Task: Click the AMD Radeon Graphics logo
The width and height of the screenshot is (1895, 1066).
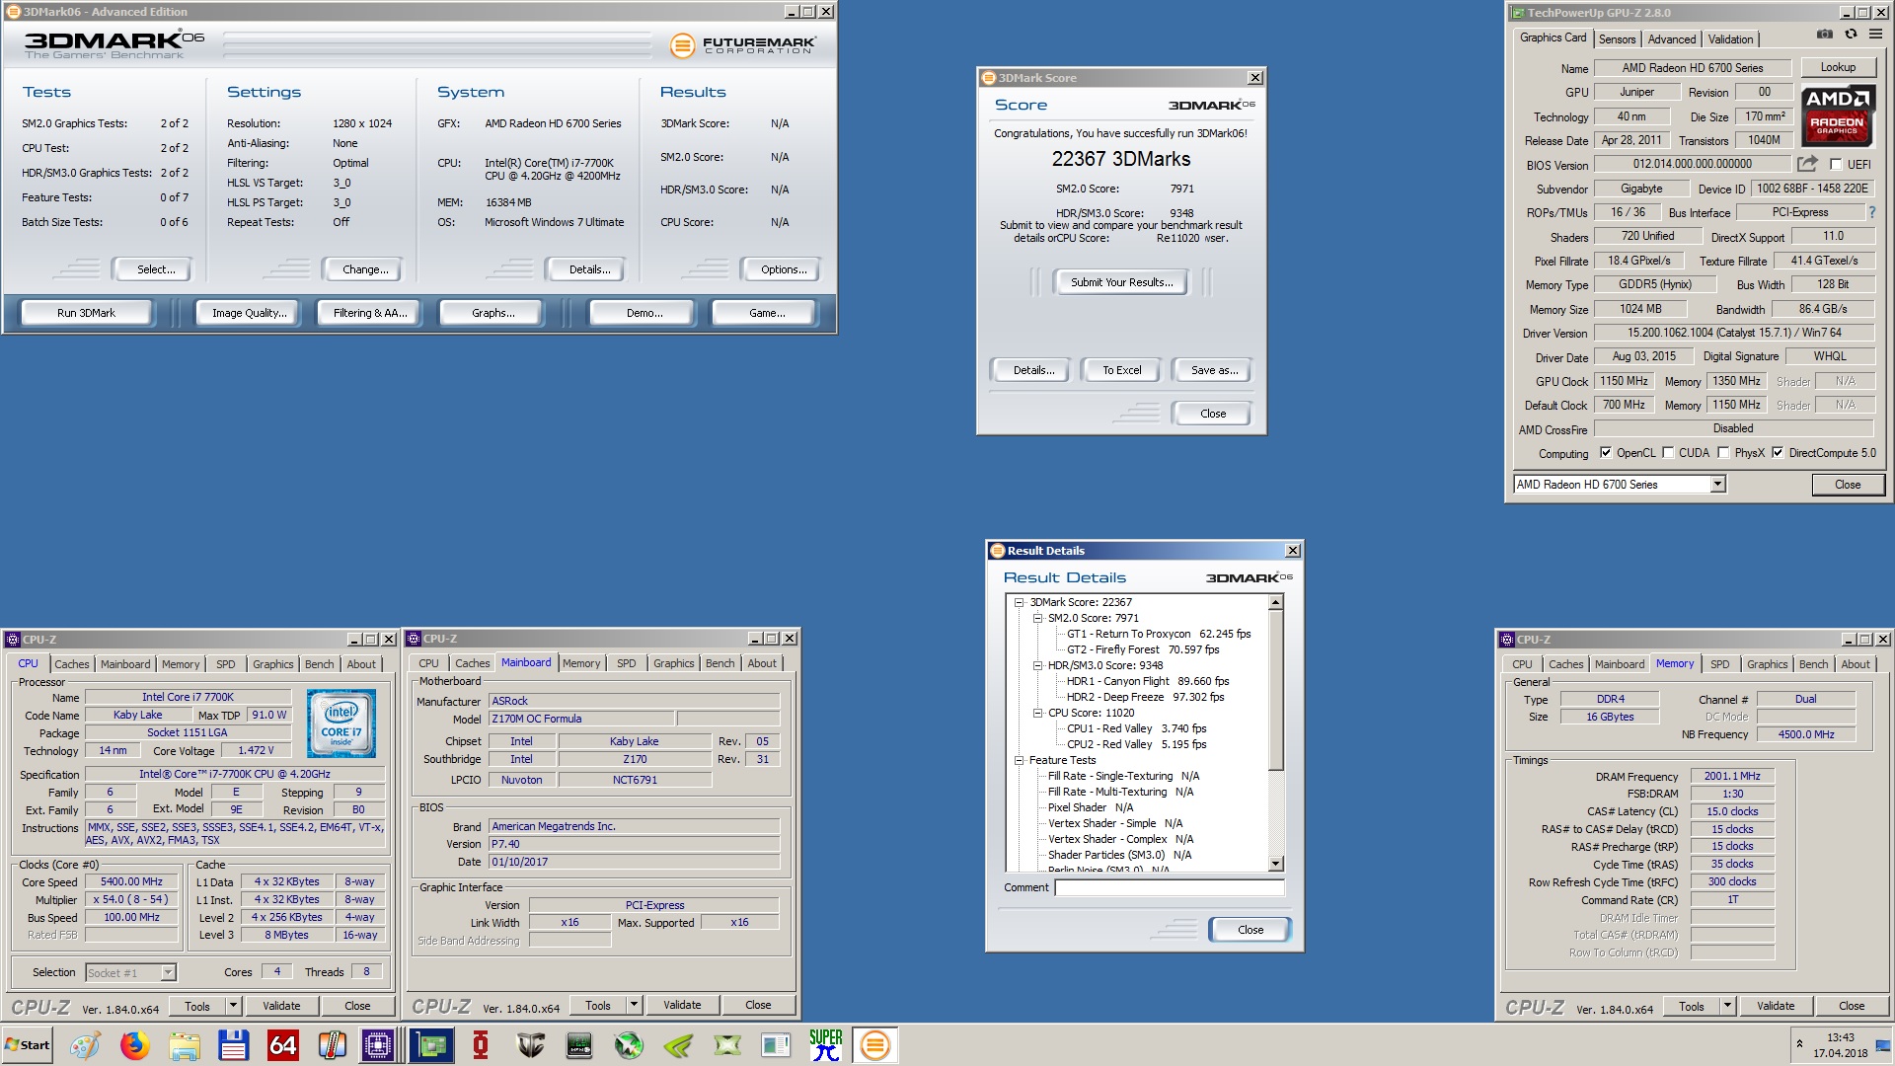Action: (x=1838, y=116)
